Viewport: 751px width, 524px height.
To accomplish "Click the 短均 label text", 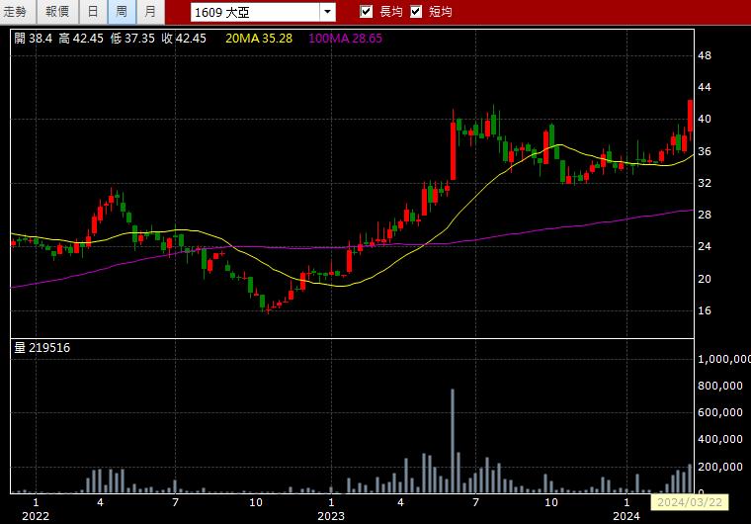I will [x=441, y=12].
